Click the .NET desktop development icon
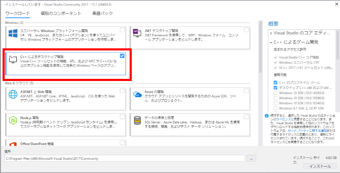 click(137, 33)
